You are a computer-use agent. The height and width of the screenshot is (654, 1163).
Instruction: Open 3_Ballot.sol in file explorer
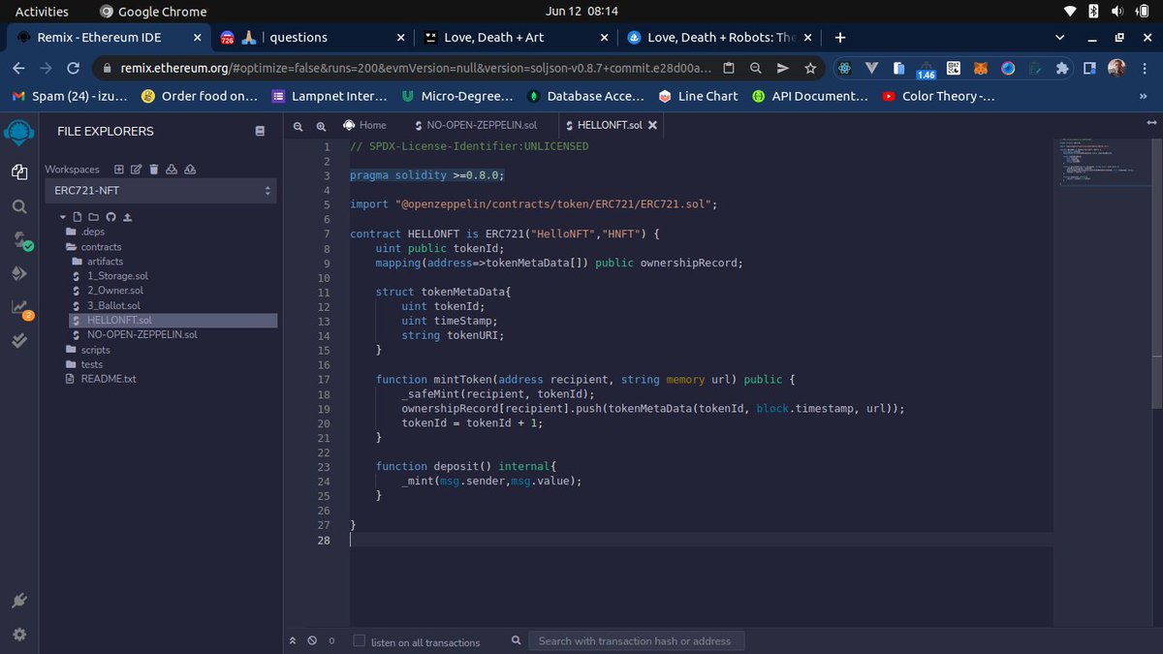(106, 305)
